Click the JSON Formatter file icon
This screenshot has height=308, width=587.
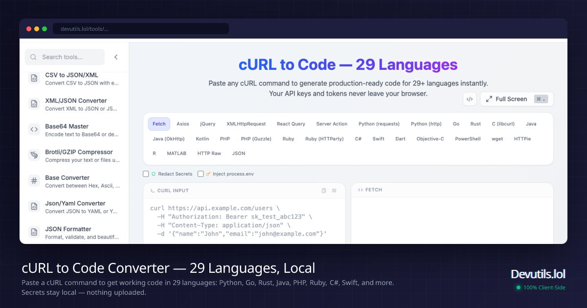[x=34, y=232]
